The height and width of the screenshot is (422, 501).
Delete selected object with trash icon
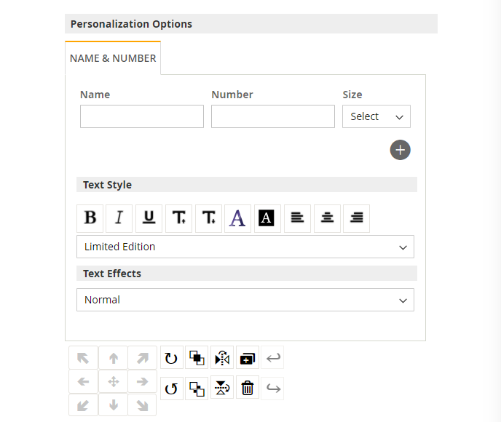(248, 389)
